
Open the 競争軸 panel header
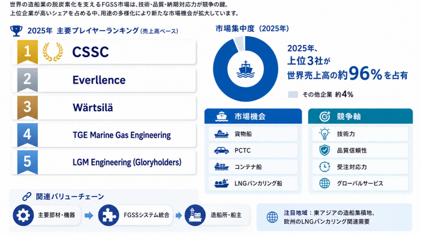coord(361,116)
